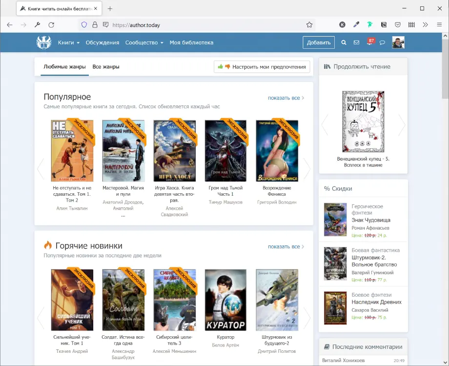Click the shield icon in the address bar
The image size is (449, 366).
83,24
